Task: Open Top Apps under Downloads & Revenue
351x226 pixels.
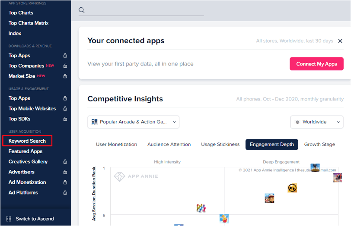Action: click(19, 55)
